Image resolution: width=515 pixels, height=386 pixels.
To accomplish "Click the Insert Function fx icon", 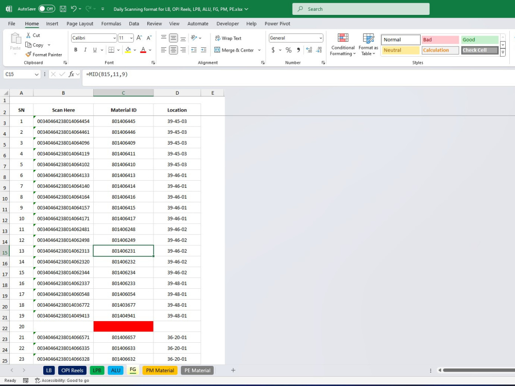I will (71, 74).
